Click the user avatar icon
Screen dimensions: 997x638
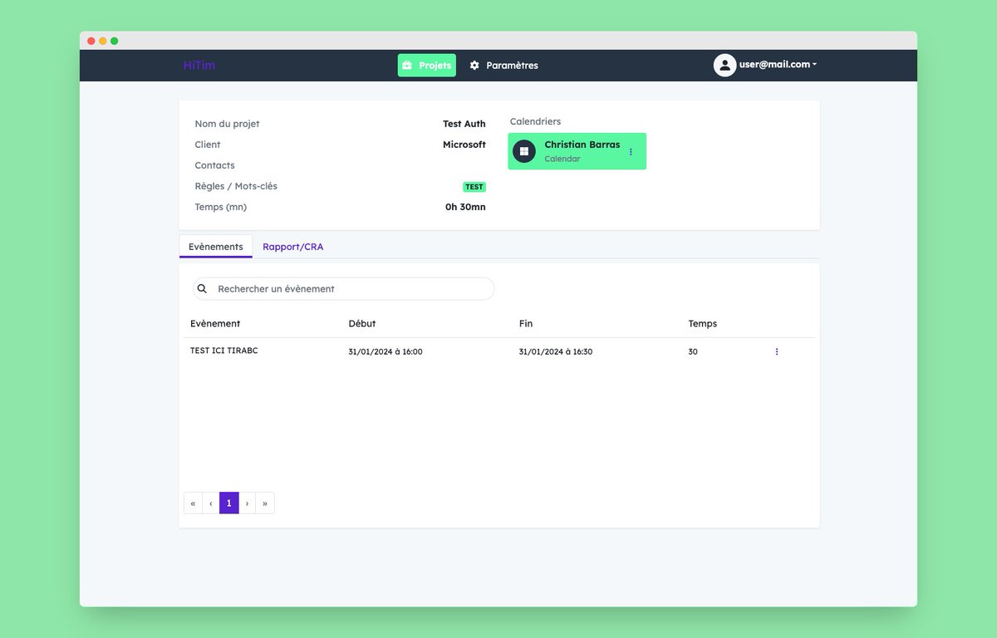coord(724,65)
